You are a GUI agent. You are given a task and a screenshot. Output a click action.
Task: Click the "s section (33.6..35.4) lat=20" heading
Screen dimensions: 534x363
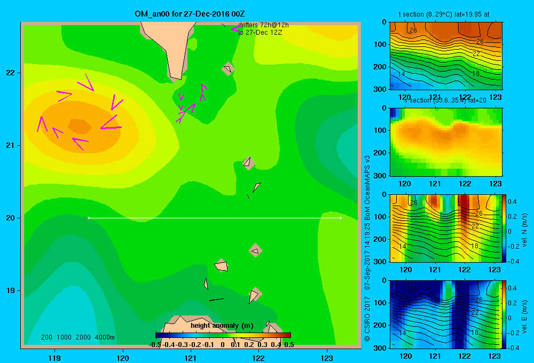(445, 100)
